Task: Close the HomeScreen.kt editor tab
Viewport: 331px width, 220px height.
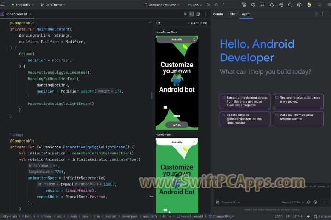Action: pos(31,14)
